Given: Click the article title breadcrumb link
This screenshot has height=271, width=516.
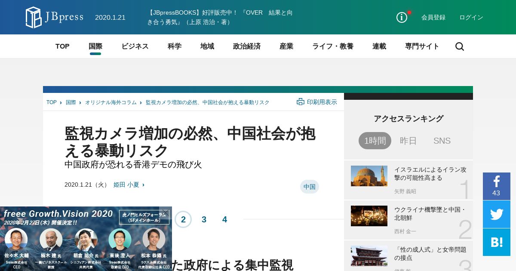Looking at the screenshot, I should click(208, 102).
